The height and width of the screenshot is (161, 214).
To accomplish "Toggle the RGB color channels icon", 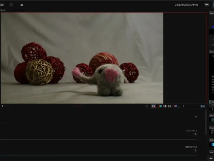I will [160, 106].
